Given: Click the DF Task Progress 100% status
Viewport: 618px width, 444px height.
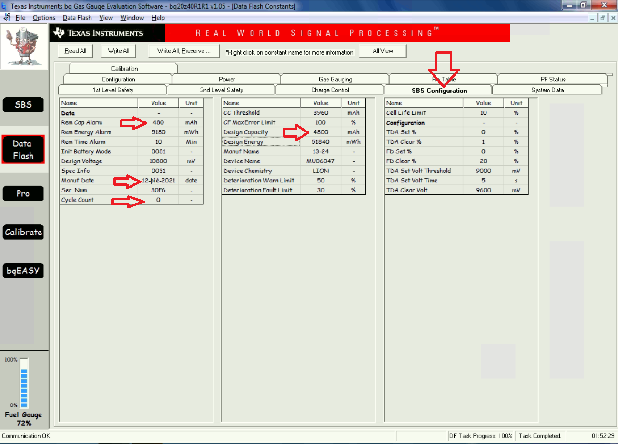Looking at the screenshot, I should [481, 436].
